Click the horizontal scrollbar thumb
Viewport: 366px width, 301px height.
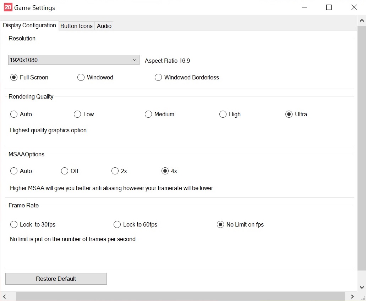click(x=180, y=297)
